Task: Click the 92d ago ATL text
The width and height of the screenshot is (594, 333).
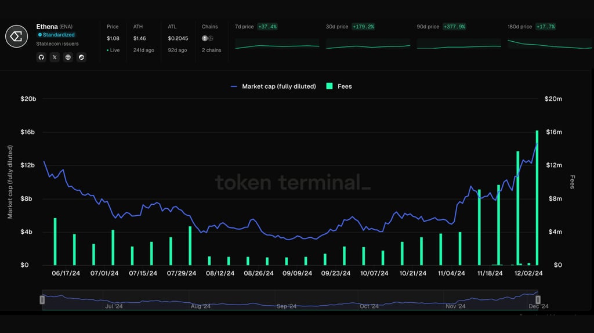Action: (178, 50)
